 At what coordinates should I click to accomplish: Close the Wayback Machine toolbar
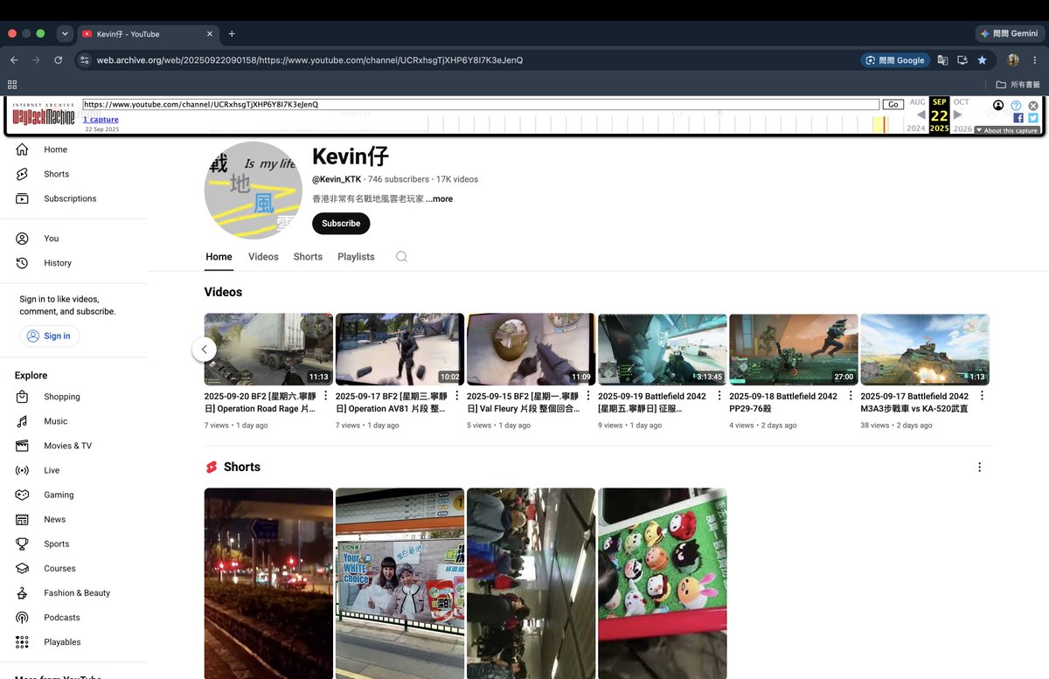1033,105
